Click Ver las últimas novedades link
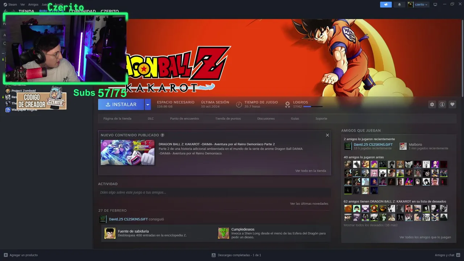Viewport: 464px width, 261px height. coord(309,204)
